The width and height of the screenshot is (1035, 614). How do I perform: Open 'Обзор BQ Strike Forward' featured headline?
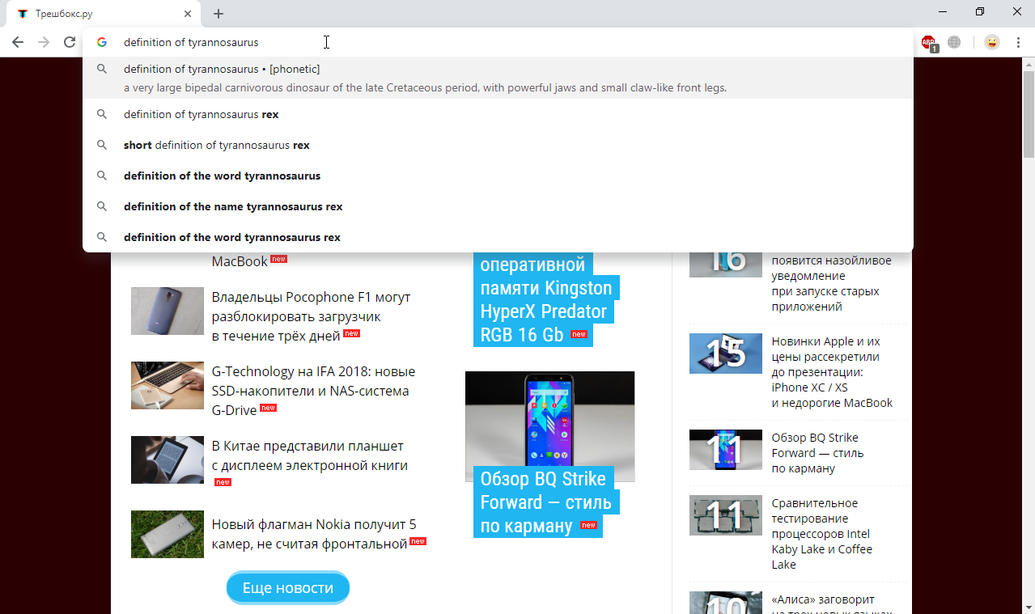pos(547,502)
